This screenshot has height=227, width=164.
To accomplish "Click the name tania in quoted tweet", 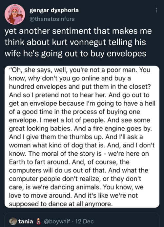I will tap(26, 221).
